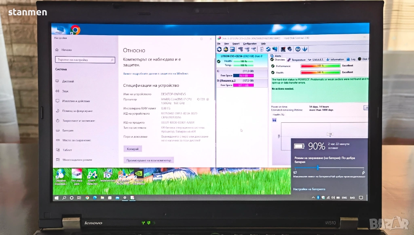Image resolution: width=414 pixels, height=235 pixels.
Task: Select Многозадачен режим in Settings
Action: pos(74,160)
